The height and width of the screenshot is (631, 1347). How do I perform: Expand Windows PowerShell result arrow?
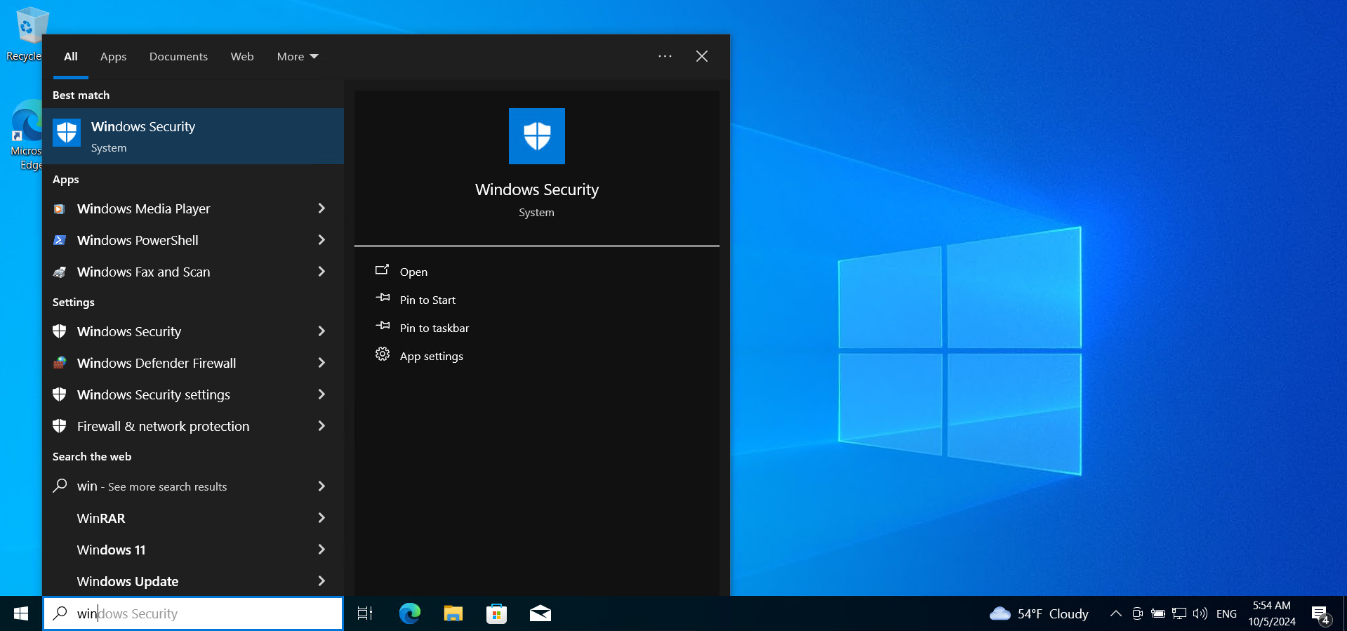[321, 240]
